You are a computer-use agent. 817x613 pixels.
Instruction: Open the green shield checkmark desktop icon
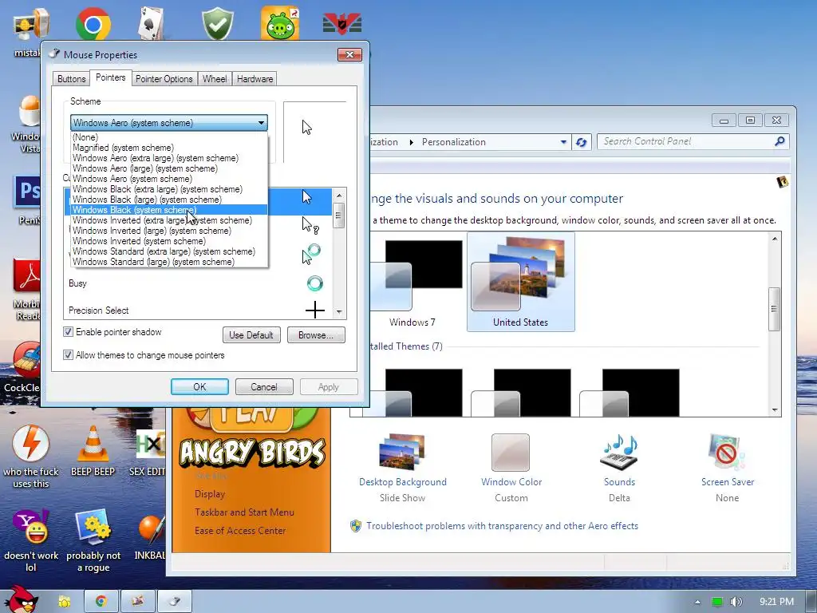coord(218,23)
